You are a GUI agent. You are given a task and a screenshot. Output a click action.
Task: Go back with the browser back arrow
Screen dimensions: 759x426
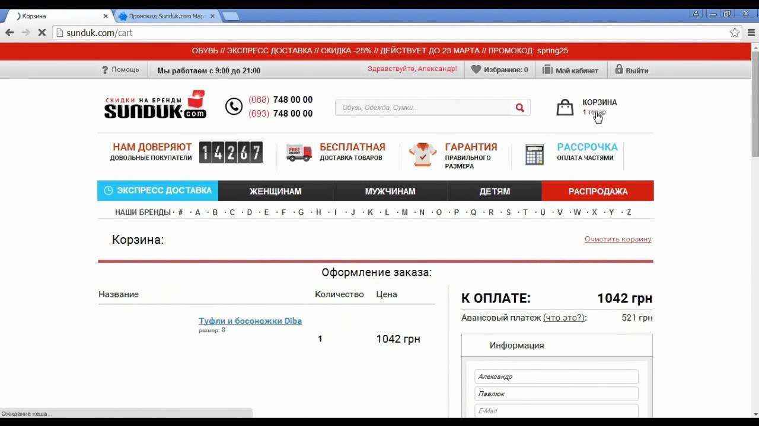pos(9,33)
